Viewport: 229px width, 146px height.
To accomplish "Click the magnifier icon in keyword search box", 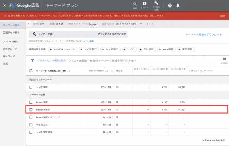I will (x=34, y=34).
